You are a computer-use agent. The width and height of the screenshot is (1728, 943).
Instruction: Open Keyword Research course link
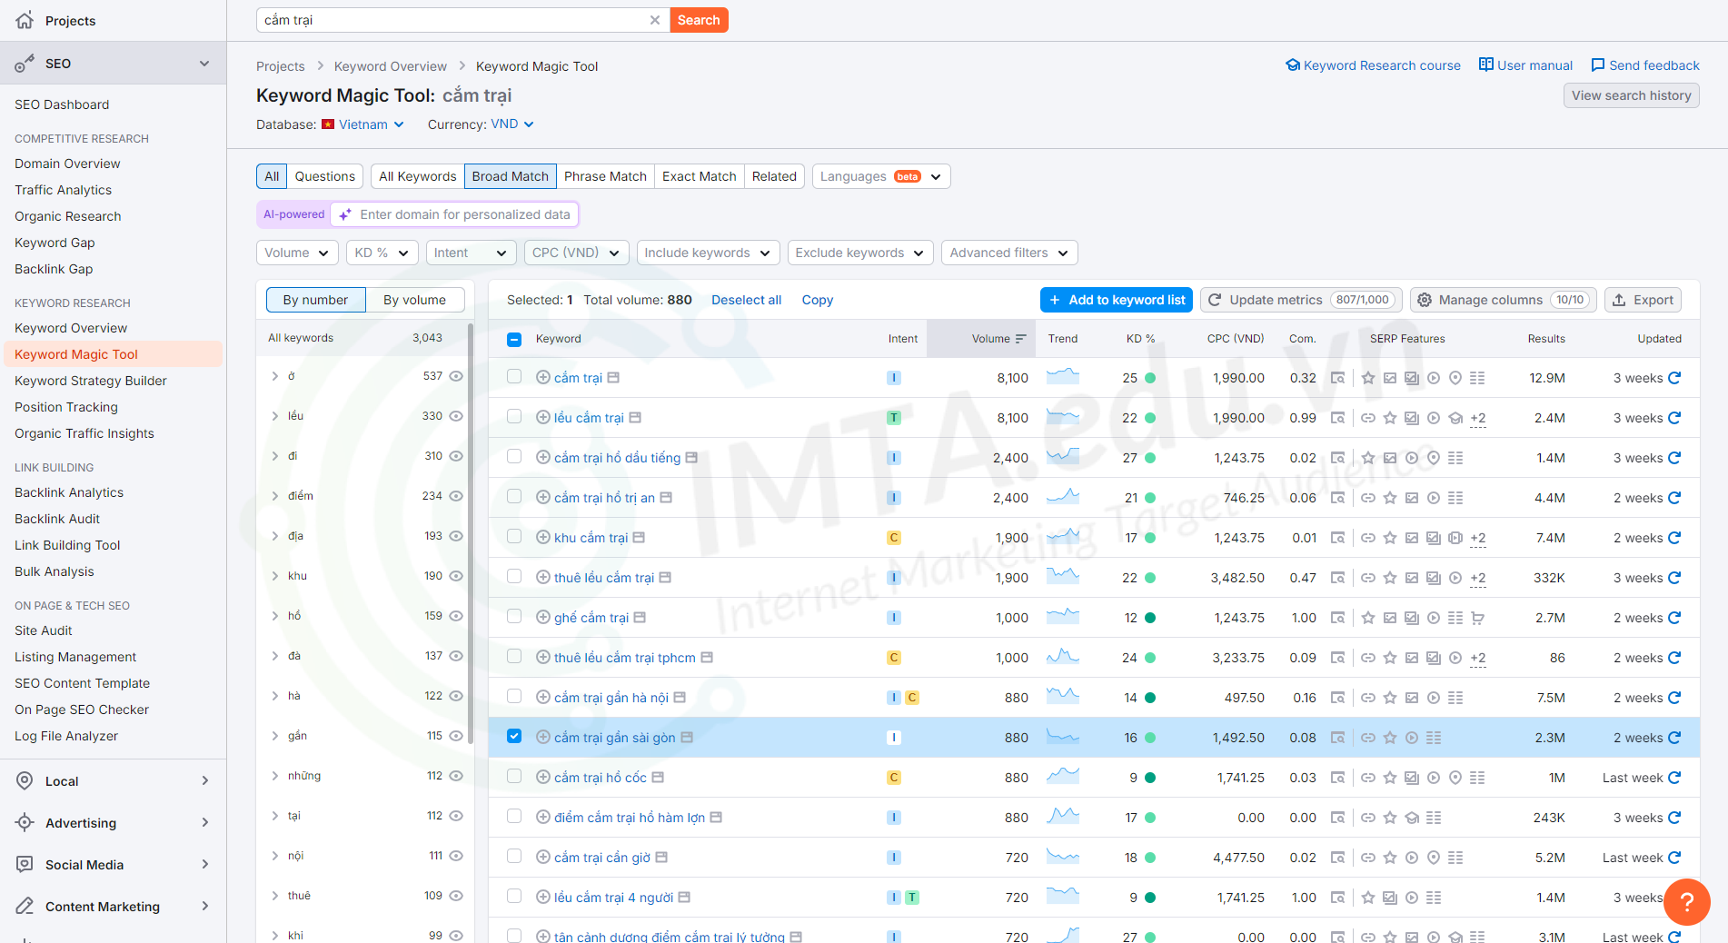(x=1373, y=65)
